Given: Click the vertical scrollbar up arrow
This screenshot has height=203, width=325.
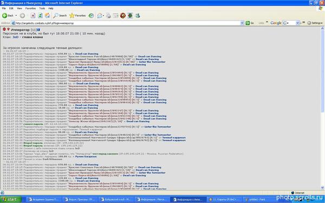Looking at the screenshot, I should 322,28.
